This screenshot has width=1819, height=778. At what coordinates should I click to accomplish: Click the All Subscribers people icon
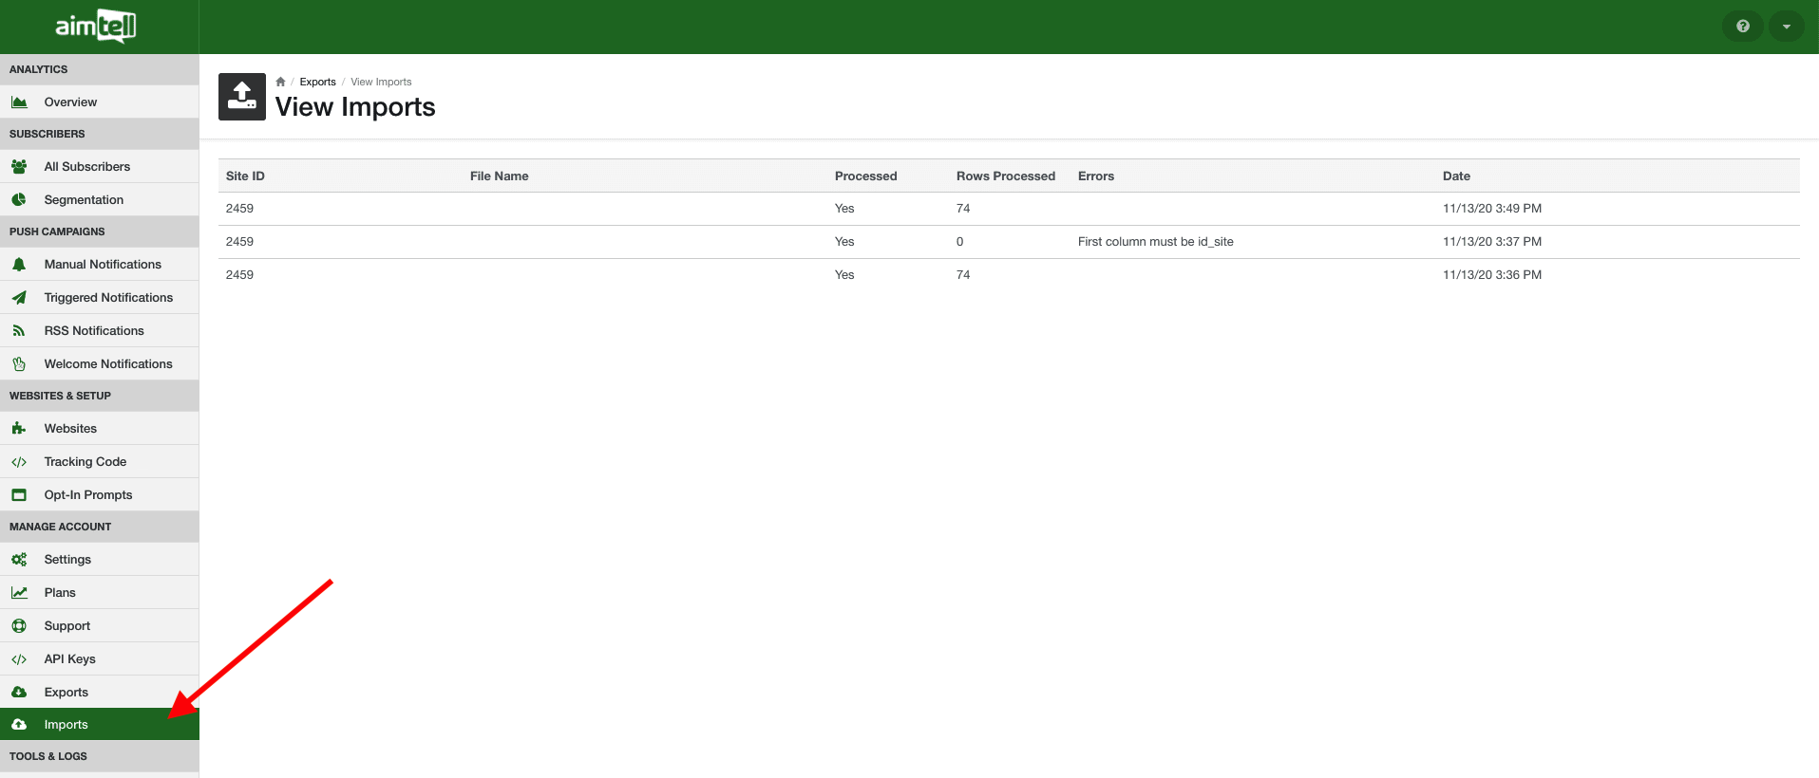tap(19, 167)
